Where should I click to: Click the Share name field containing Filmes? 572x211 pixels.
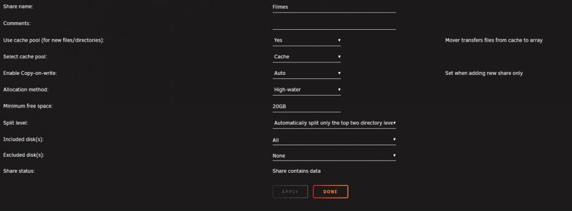tap(334, 7)
